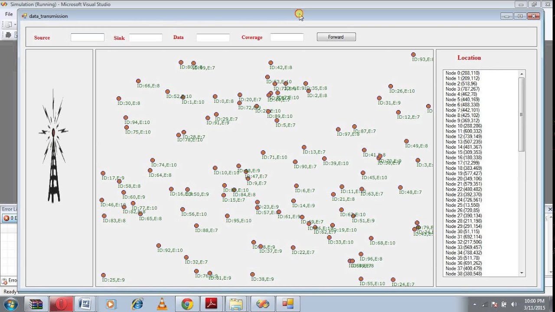The width and height of the screenshot is (555, 312).
Task: Select the node dot labeled ID:25,E:9
Action: tap(103, 275)
